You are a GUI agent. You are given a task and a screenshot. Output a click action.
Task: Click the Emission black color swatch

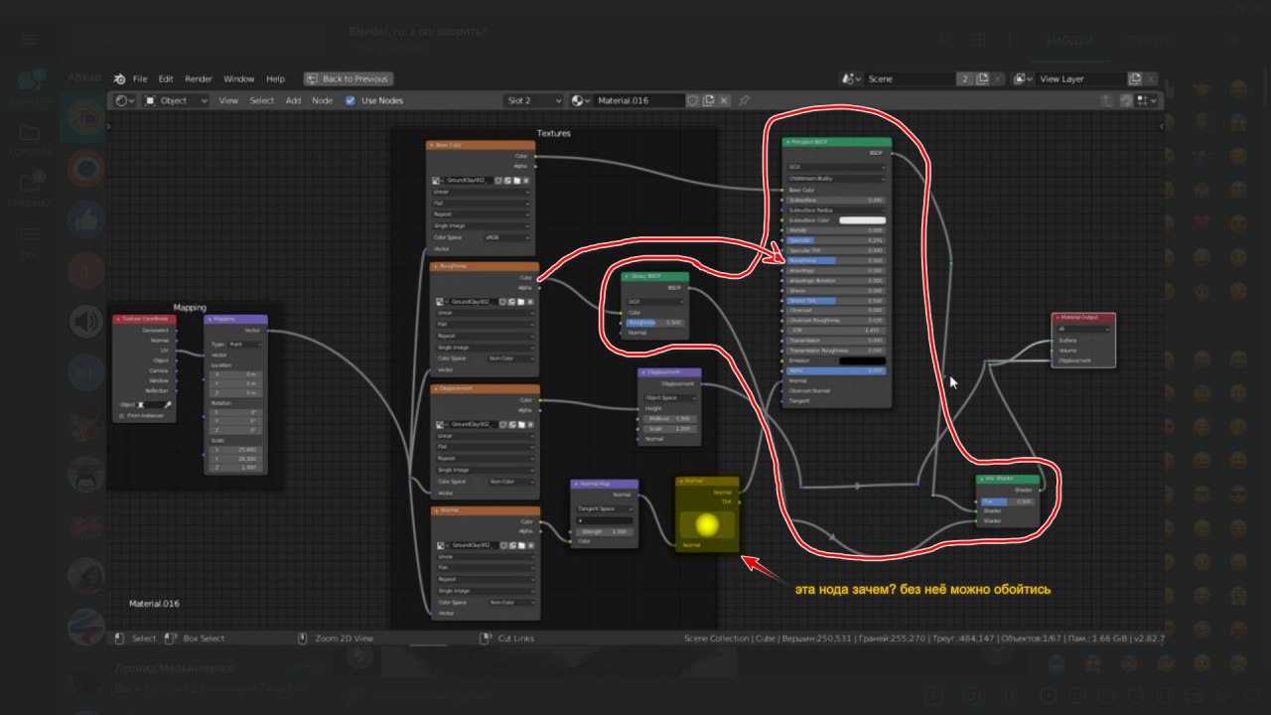[862, 360]
